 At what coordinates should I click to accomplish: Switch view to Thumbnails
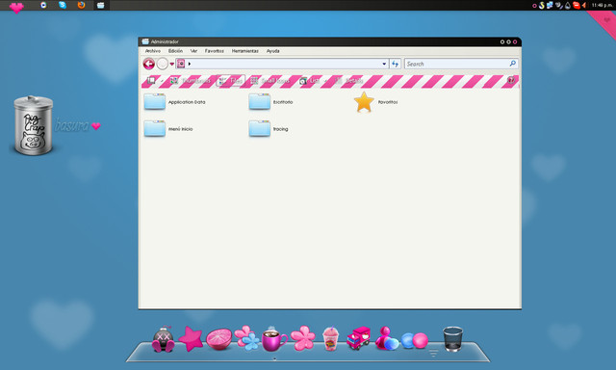[191, 81]
